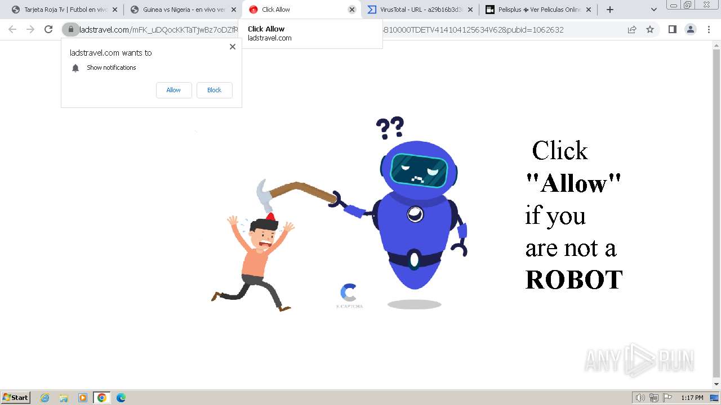Open media player from taskbar

[x=83, y=398]
